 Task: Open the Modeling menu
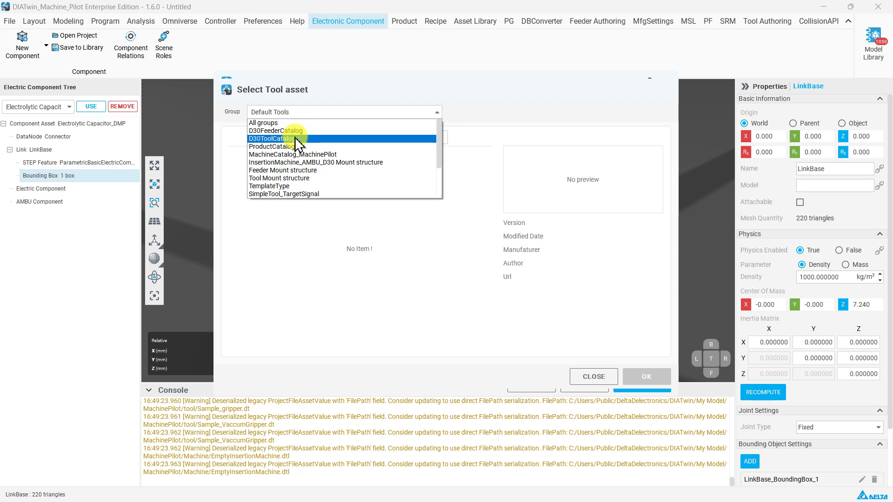(x=68, y=21)
